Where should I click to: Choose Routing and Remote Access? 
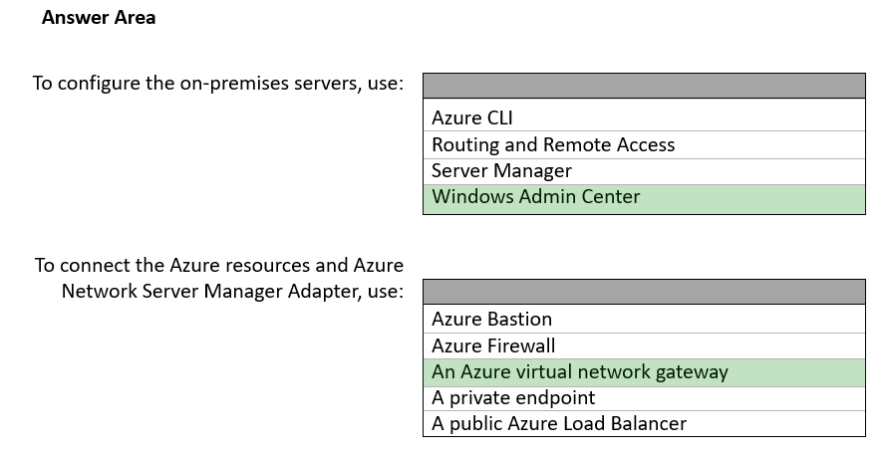click(x=553, y=144)
